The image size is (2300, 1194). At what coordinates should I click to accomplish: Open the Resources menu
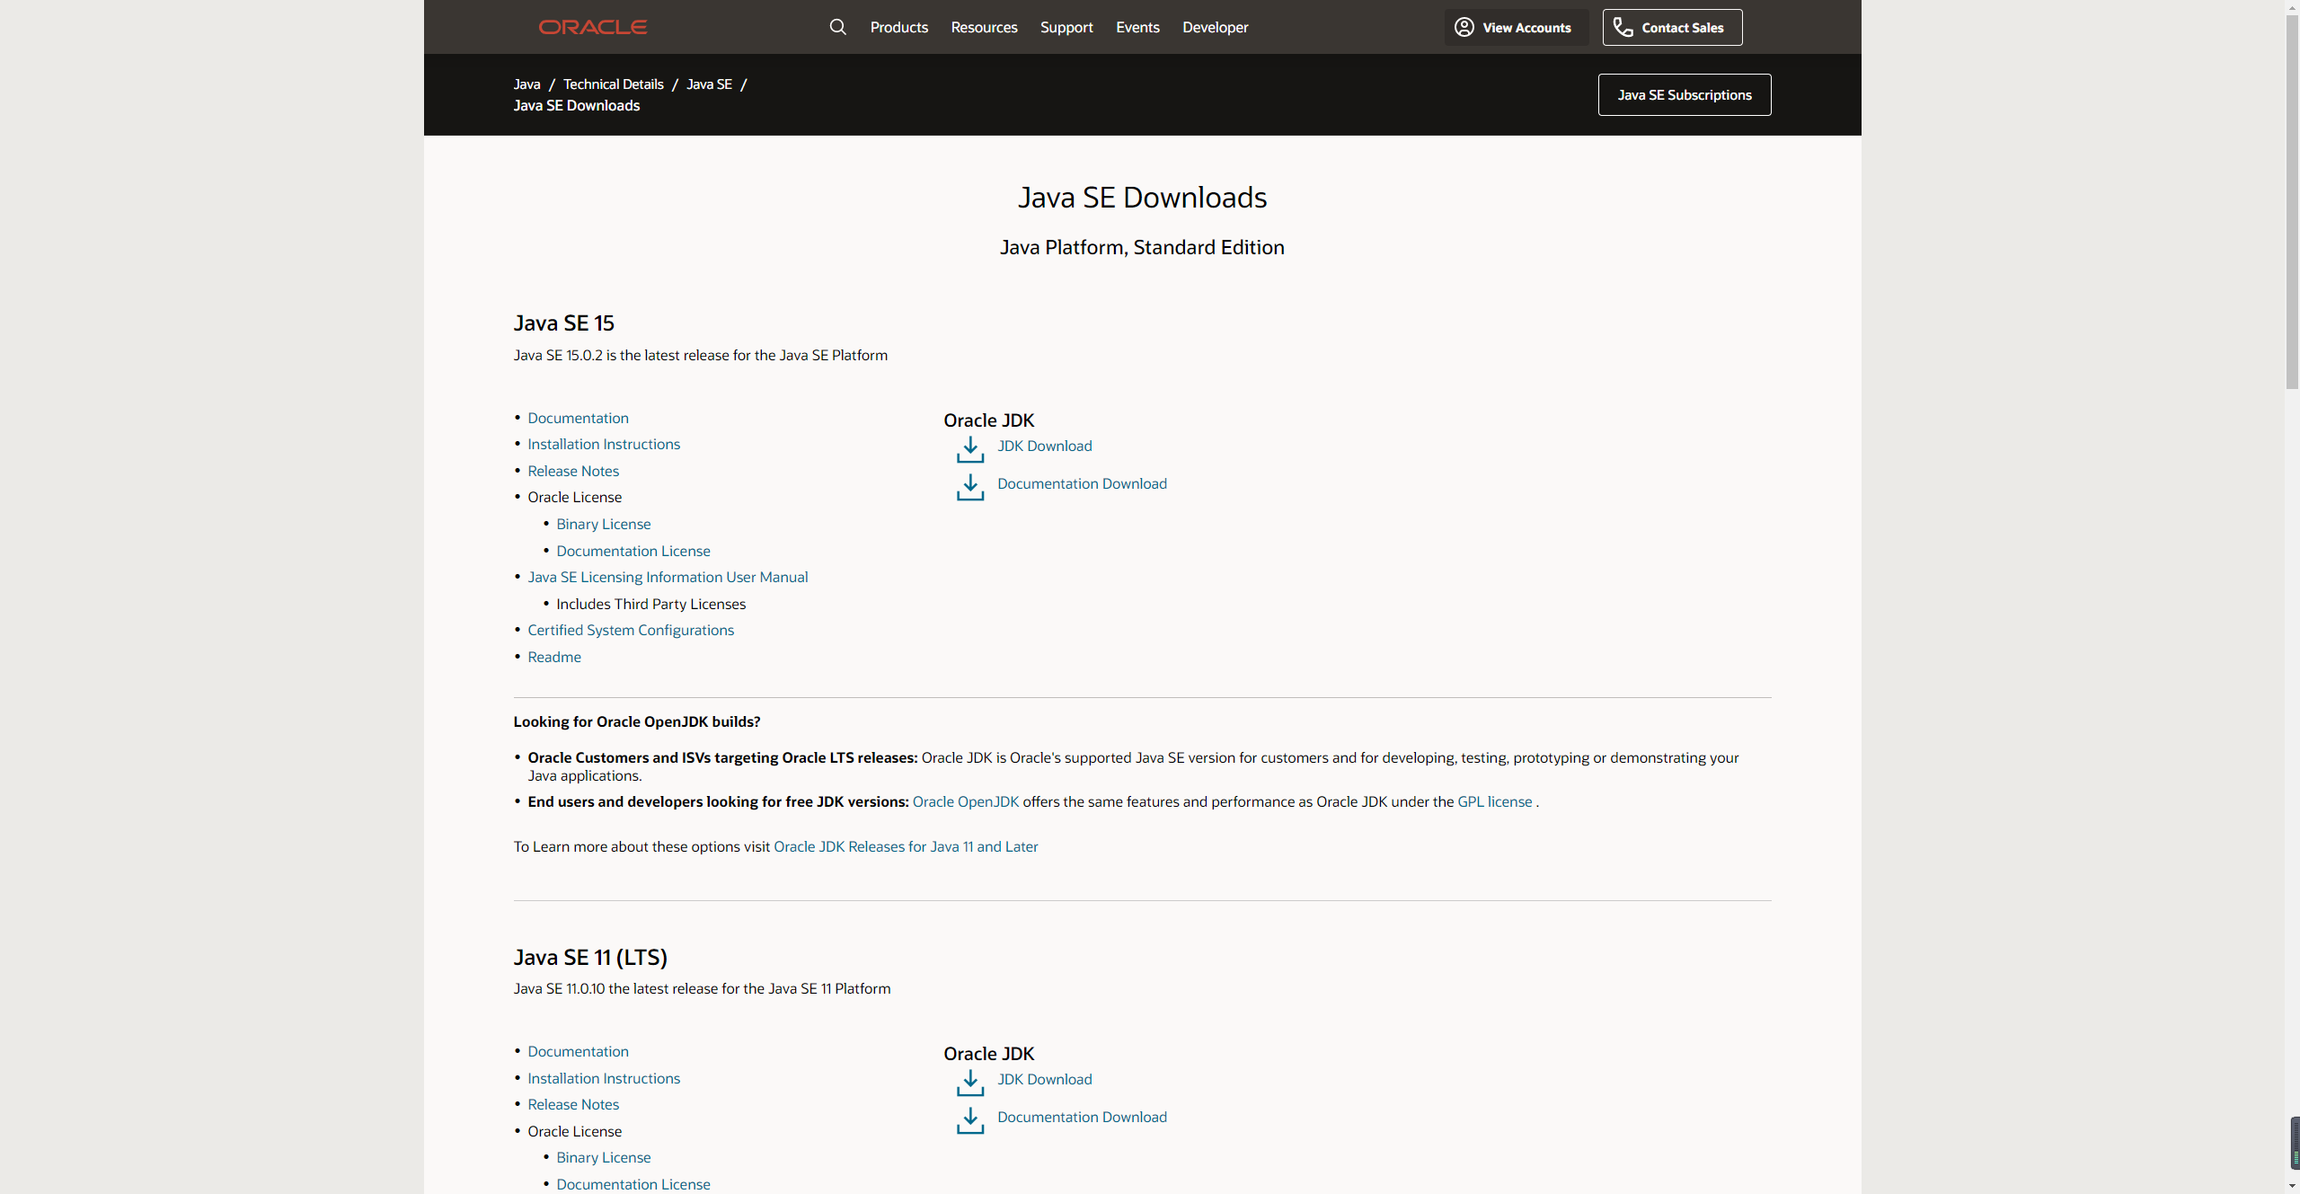(984, 27)
